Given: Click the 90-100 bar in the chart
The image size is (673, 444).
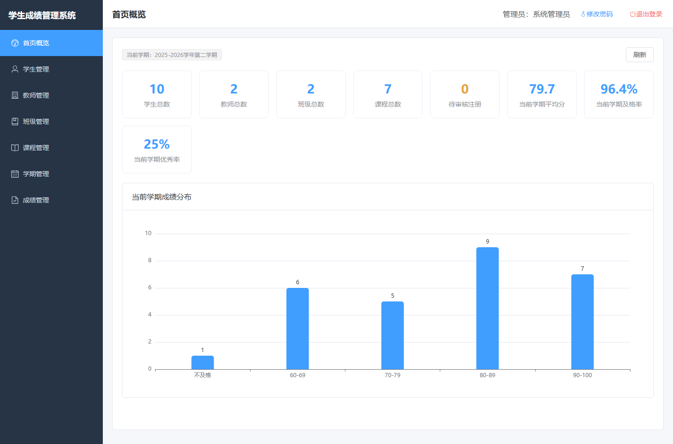Looking at the screenshot, I should [582, 322].
